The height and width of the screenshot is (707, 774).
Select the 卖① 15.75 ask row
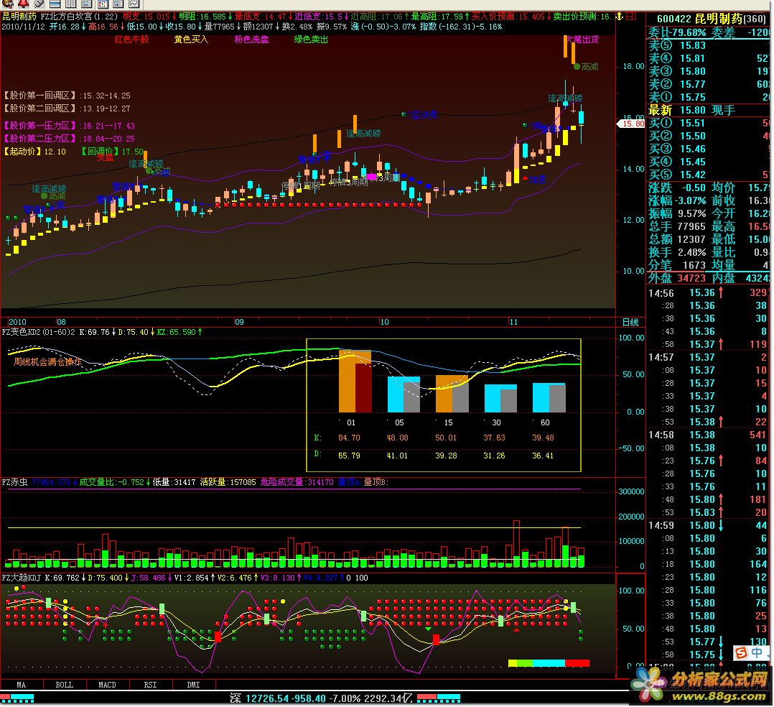(709, 97)
